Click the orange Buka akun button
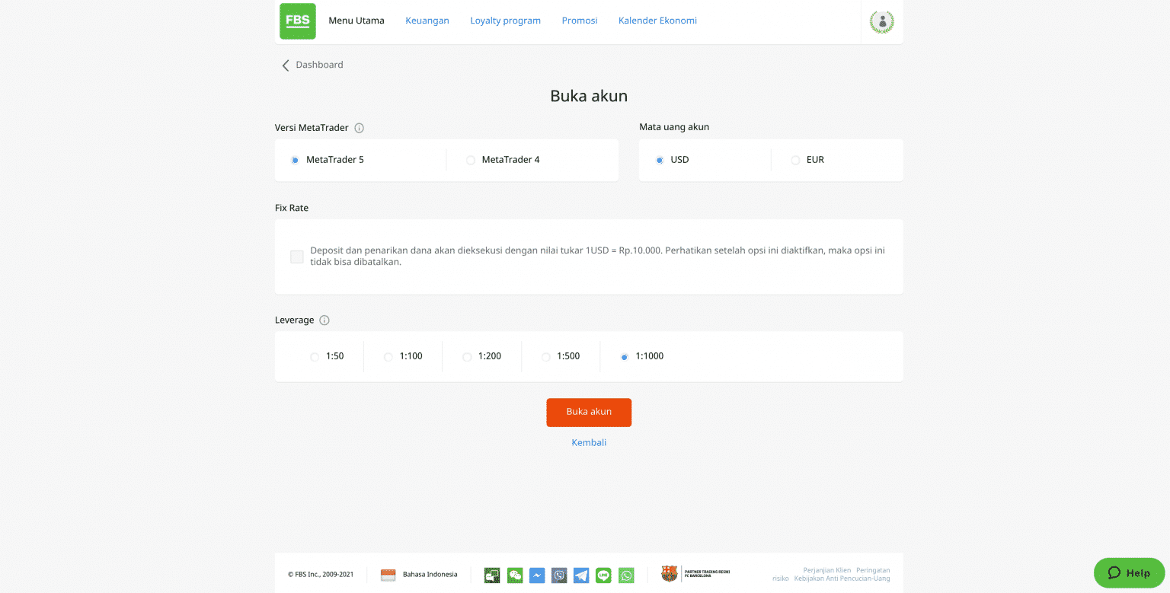 [589, 412]
